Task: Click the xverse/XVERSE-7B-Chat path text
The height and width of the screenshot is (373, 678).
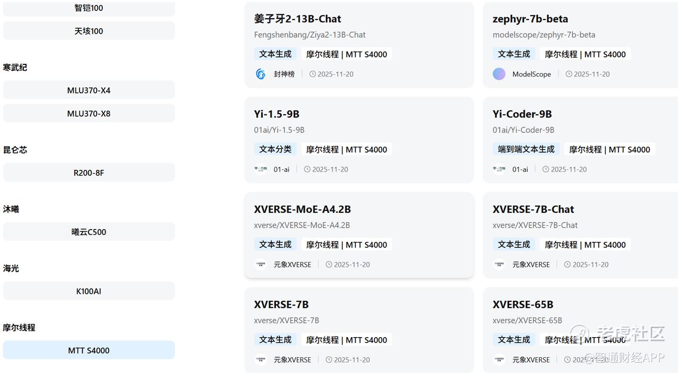Action: [535, 225]
